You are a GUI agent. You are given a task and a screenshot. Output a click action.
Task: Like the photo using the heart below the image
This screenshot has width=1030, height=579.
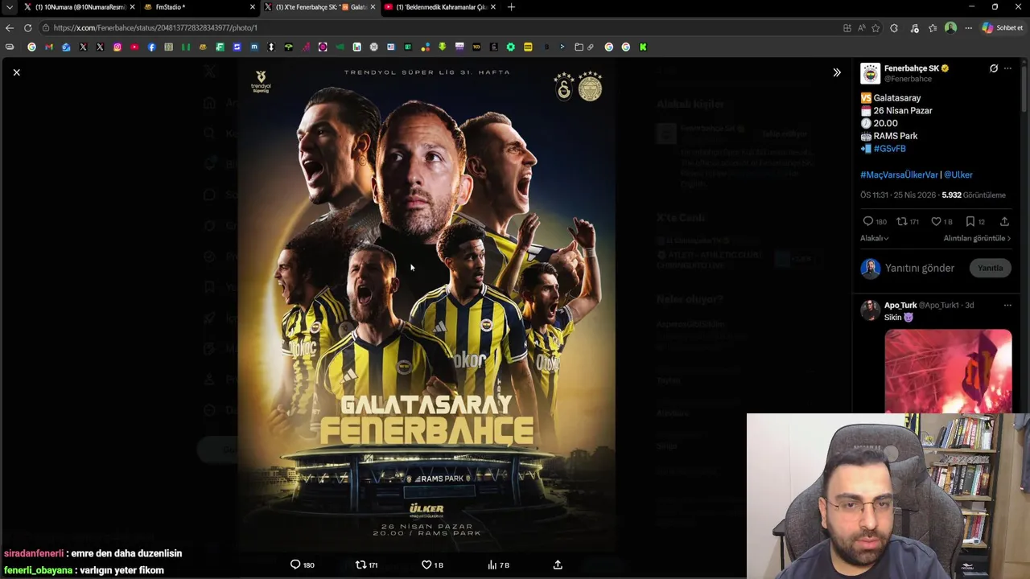click(x=426, y=565)
